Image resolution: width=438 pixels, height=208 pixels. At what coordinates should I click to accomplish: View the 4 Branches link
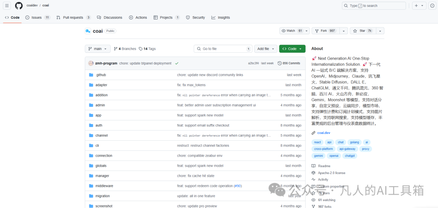click(x=125, y=49)
